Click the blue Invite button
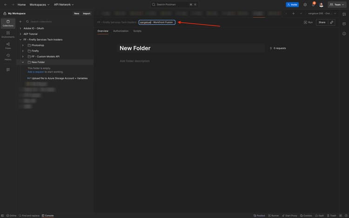Viewport: 349px width, 218px height. (292, 5)
